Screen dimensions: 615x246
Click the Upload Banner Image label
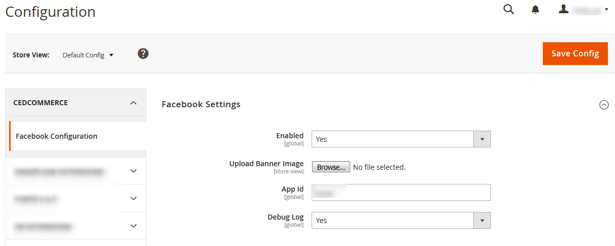tap(266, 164)
